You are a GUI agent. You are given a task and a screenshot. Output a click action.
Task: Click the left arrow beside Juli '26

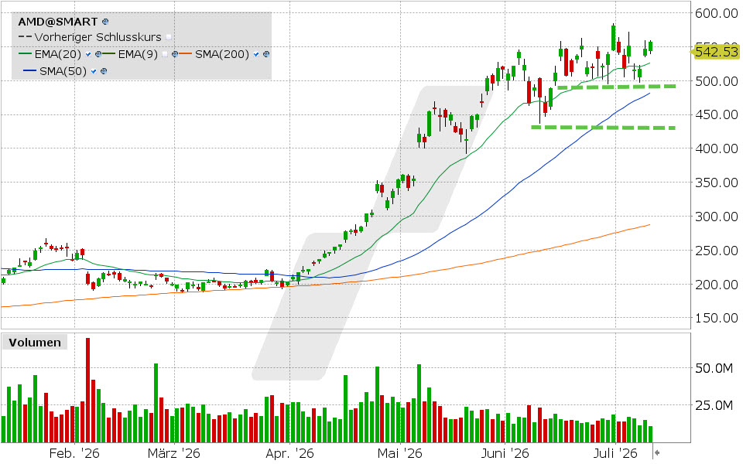click(x=657, y=453)
